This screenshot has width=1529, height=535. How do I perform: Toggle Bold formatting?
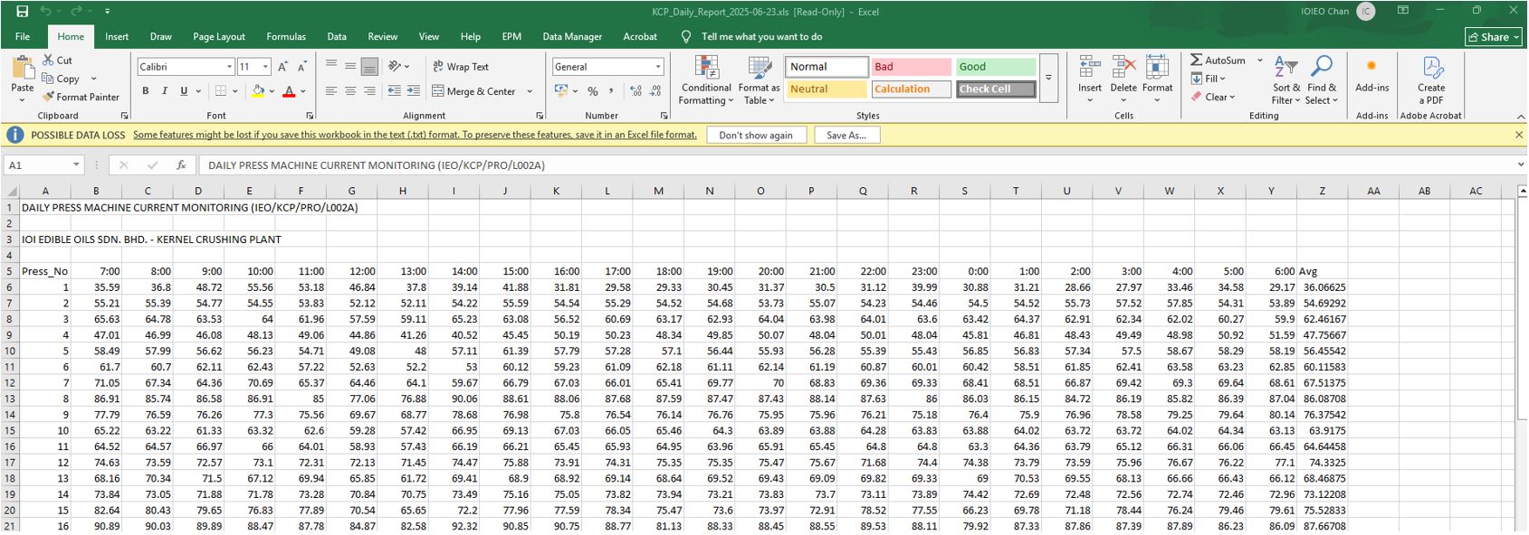(145, 91)
